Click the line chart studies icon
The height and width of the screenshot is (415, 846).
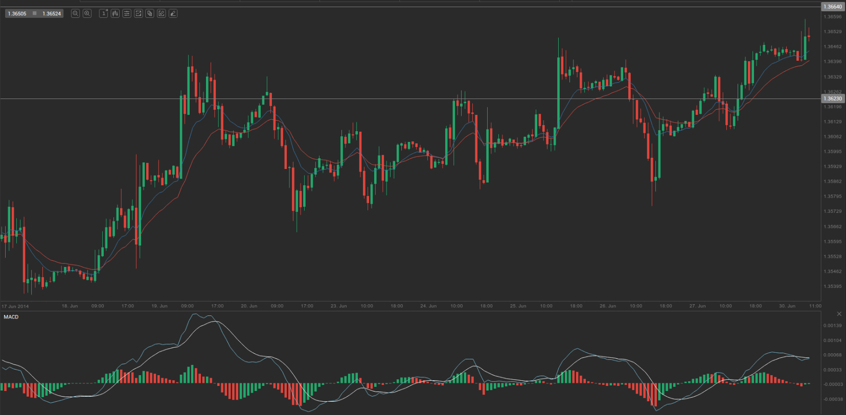pos(138,13)
